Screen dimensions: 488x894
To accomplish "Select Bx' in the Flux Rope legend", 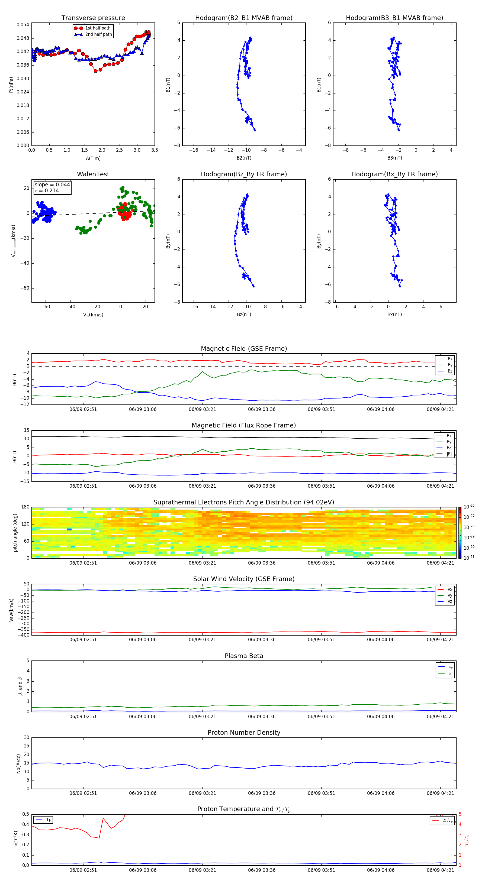I will [445, 436].
